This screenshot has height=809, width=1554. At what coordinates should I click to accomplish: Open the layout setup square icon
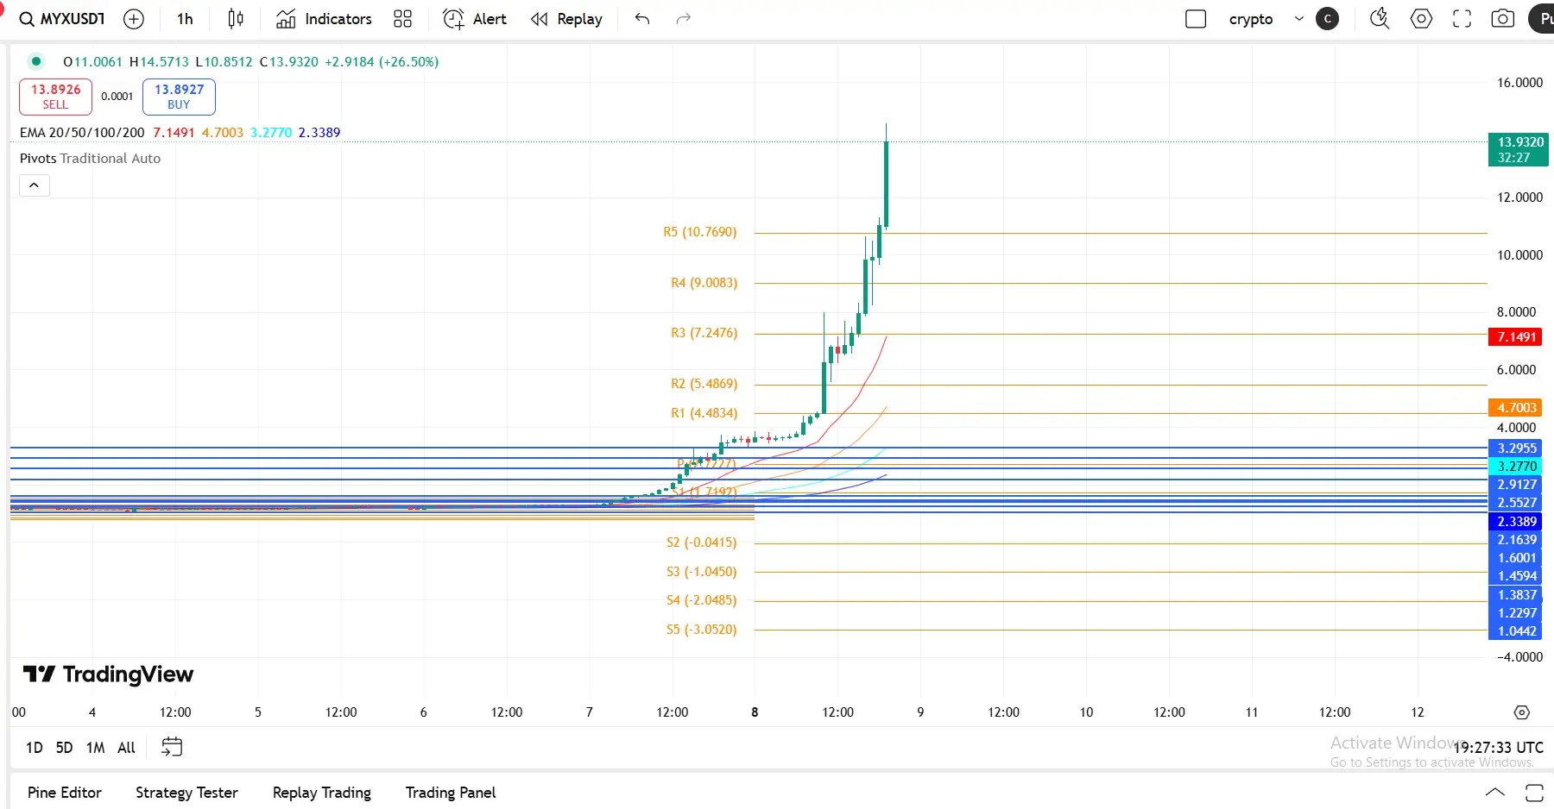pyautogui.click(x=1196, y=19)
